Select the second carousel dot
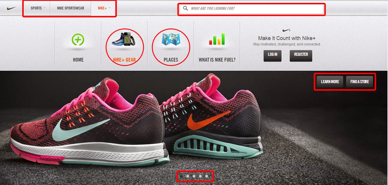This screenshot has height=185, width=388. coord(188,176)
